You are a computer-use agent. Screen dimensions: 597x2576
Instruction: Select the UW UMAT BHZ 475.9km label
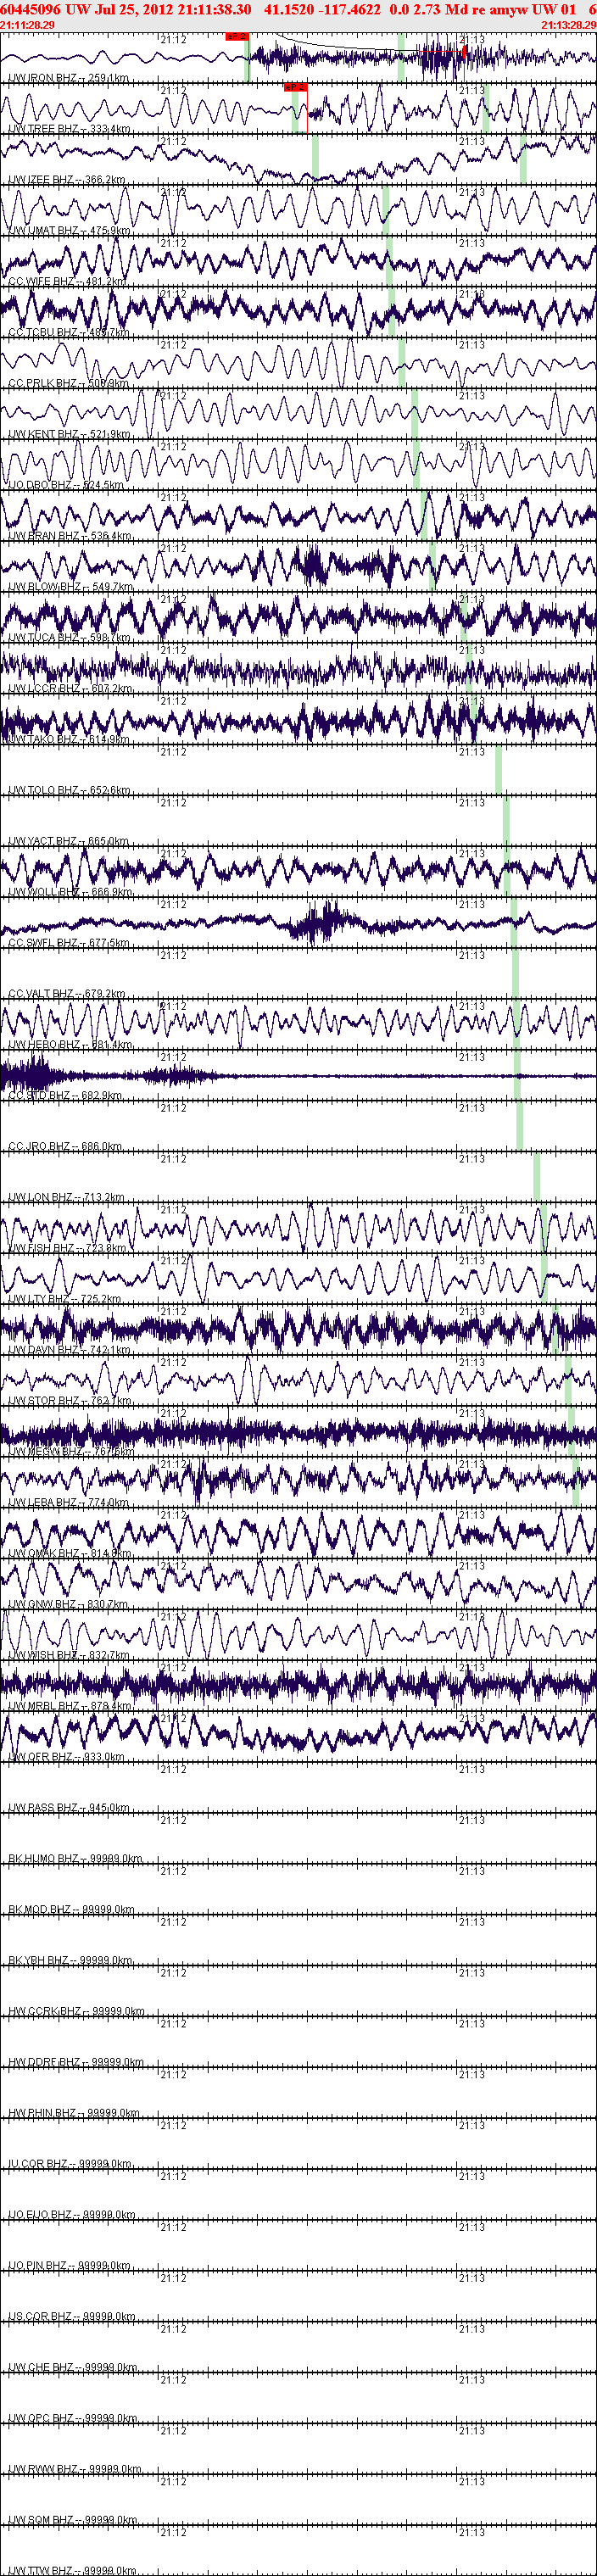point(69,231)
